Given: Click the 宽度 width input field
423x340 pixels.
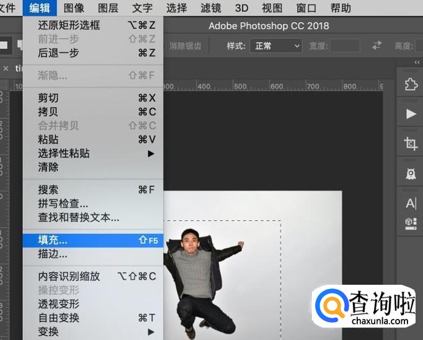Looking at the screenshot, I should point(345,46).
